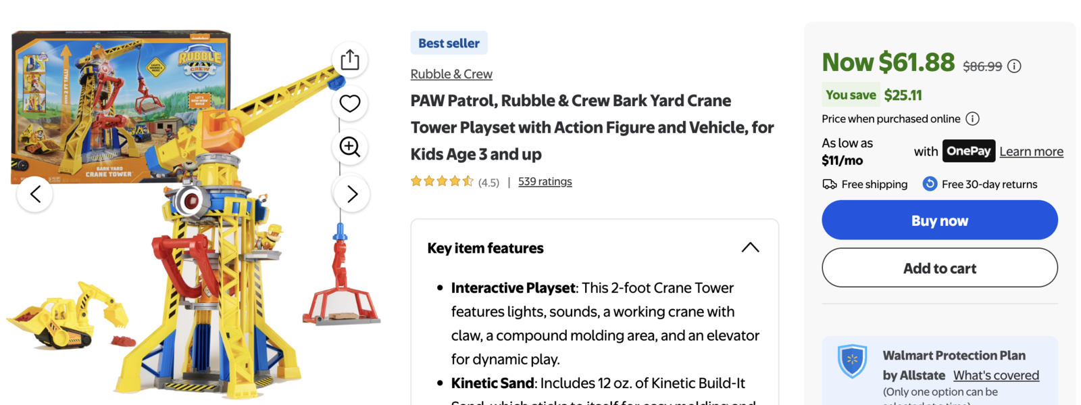Click the Walmart Protection Plan shield icon
Image resolution: width=1081 pixels, height=405 pixels.
(852, 360)
